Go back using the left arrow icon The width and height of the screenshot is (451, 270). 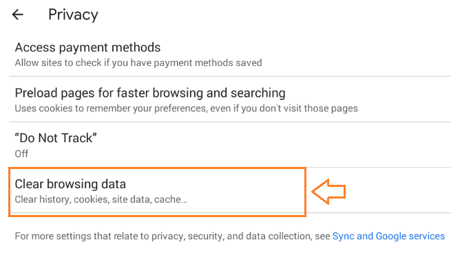click(x=17, y=14)
